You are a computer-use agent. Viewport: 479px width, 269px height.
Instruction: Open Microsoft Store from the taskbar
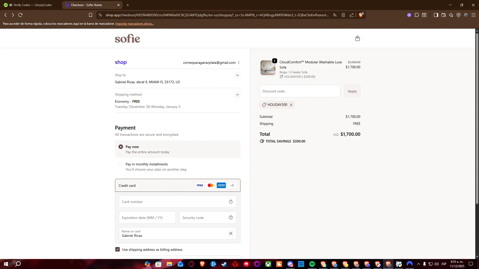[158, 264]
